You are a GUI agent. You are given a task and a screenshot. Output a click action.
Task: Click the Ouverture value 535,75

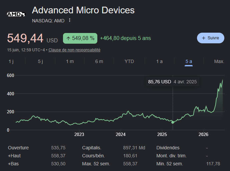point(58,148)
